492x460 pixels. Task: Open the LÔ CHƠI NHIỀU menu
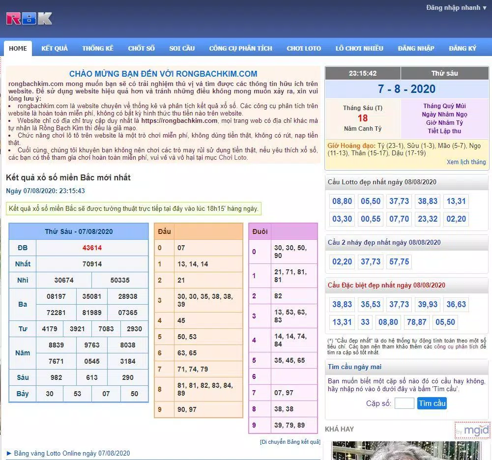(x=359, y=48)
